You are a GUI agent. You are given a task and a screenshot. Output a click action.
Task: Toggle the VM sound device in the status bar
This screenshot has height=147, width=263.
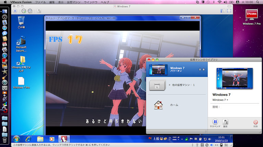212,145
